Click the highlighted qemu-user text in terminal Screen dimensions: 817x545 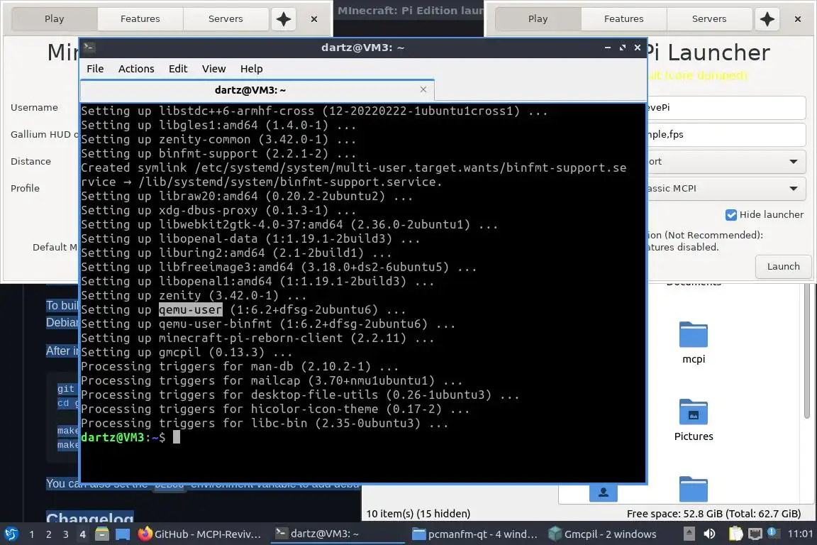tap(190, 309)
